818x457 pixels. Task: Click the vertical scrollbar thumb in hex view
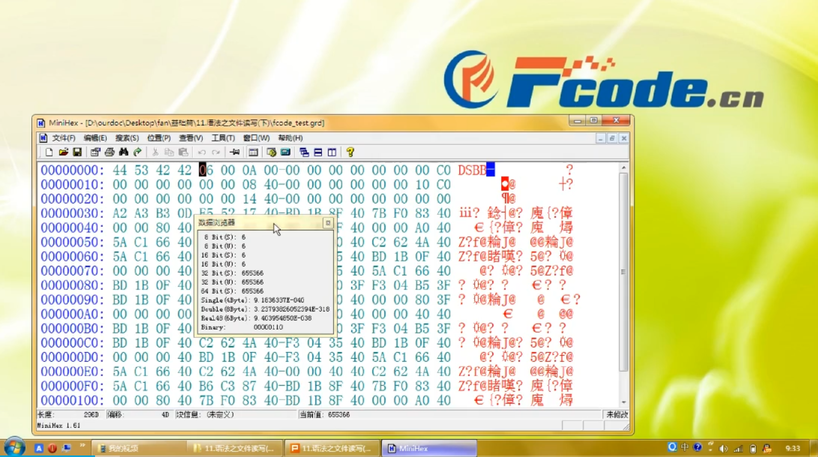pyautogui.click(x=623, y=272)
